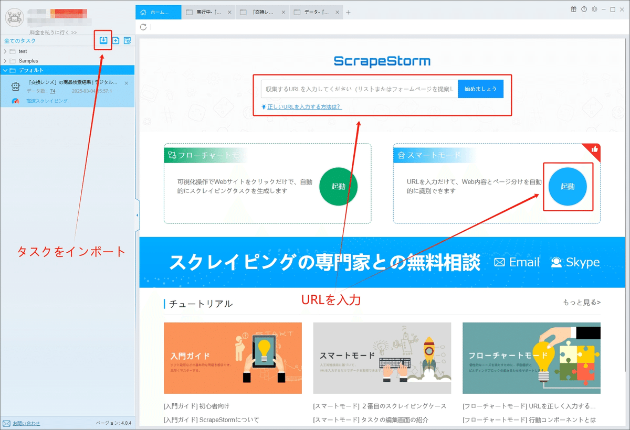630x430 pixels.
Task: Open the フローチャートモード tutorial thumbnail
Action: click(x=531, y=358)
